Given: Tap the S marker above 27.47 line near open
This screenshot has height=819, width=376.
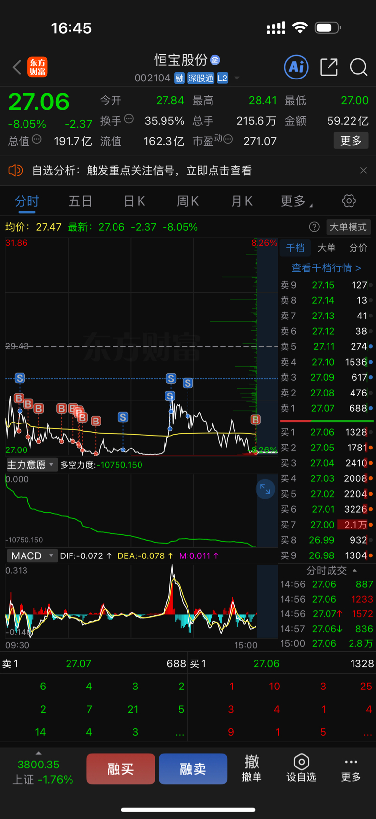Looking at the screenshot, I should click(20, 378).
